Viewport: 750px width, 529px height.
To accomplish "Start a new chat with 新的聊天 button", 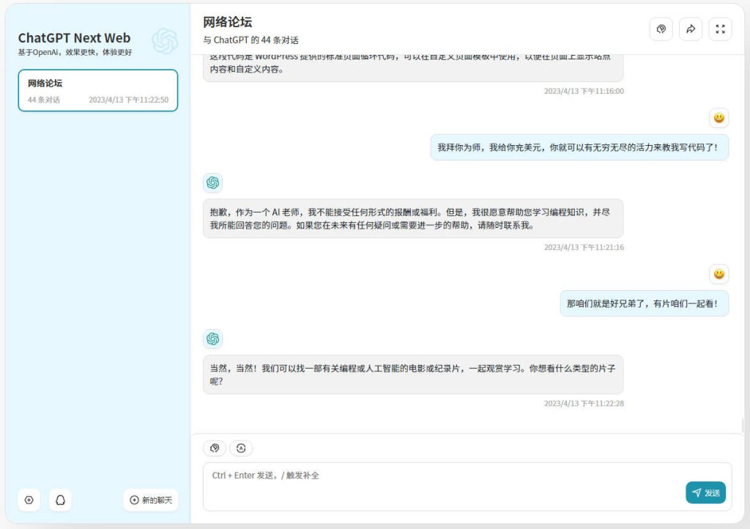I will tap(150, 500).
